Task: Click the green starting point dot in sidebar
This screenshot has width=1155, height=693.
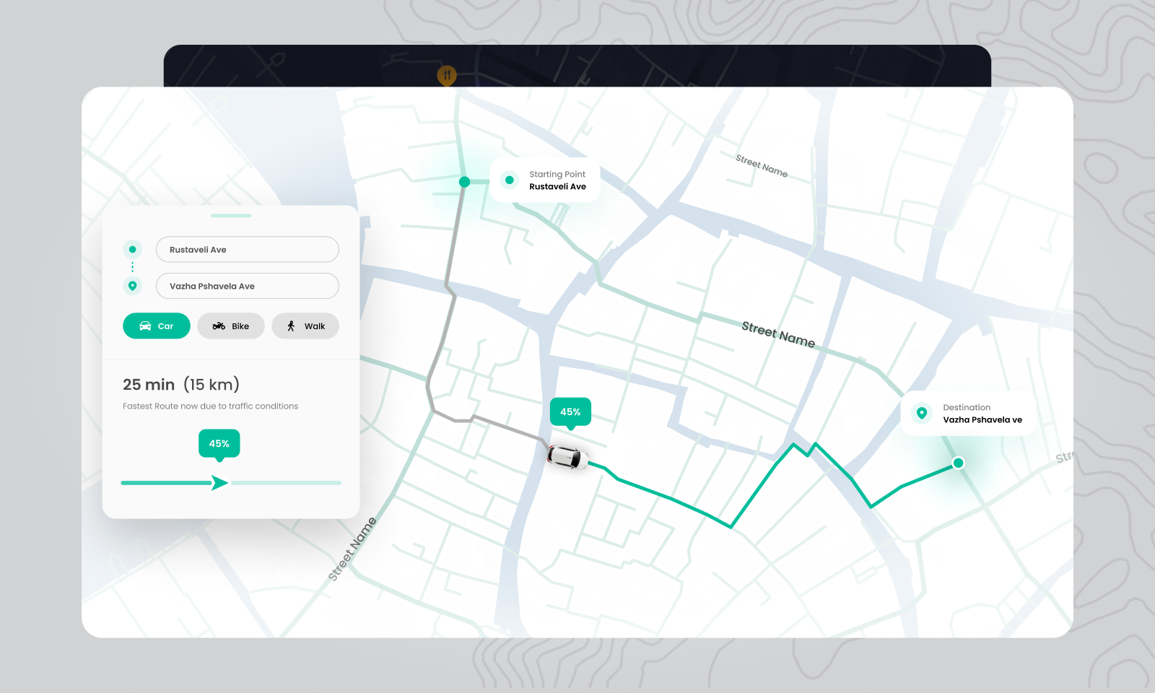Action: coord(132,249)
